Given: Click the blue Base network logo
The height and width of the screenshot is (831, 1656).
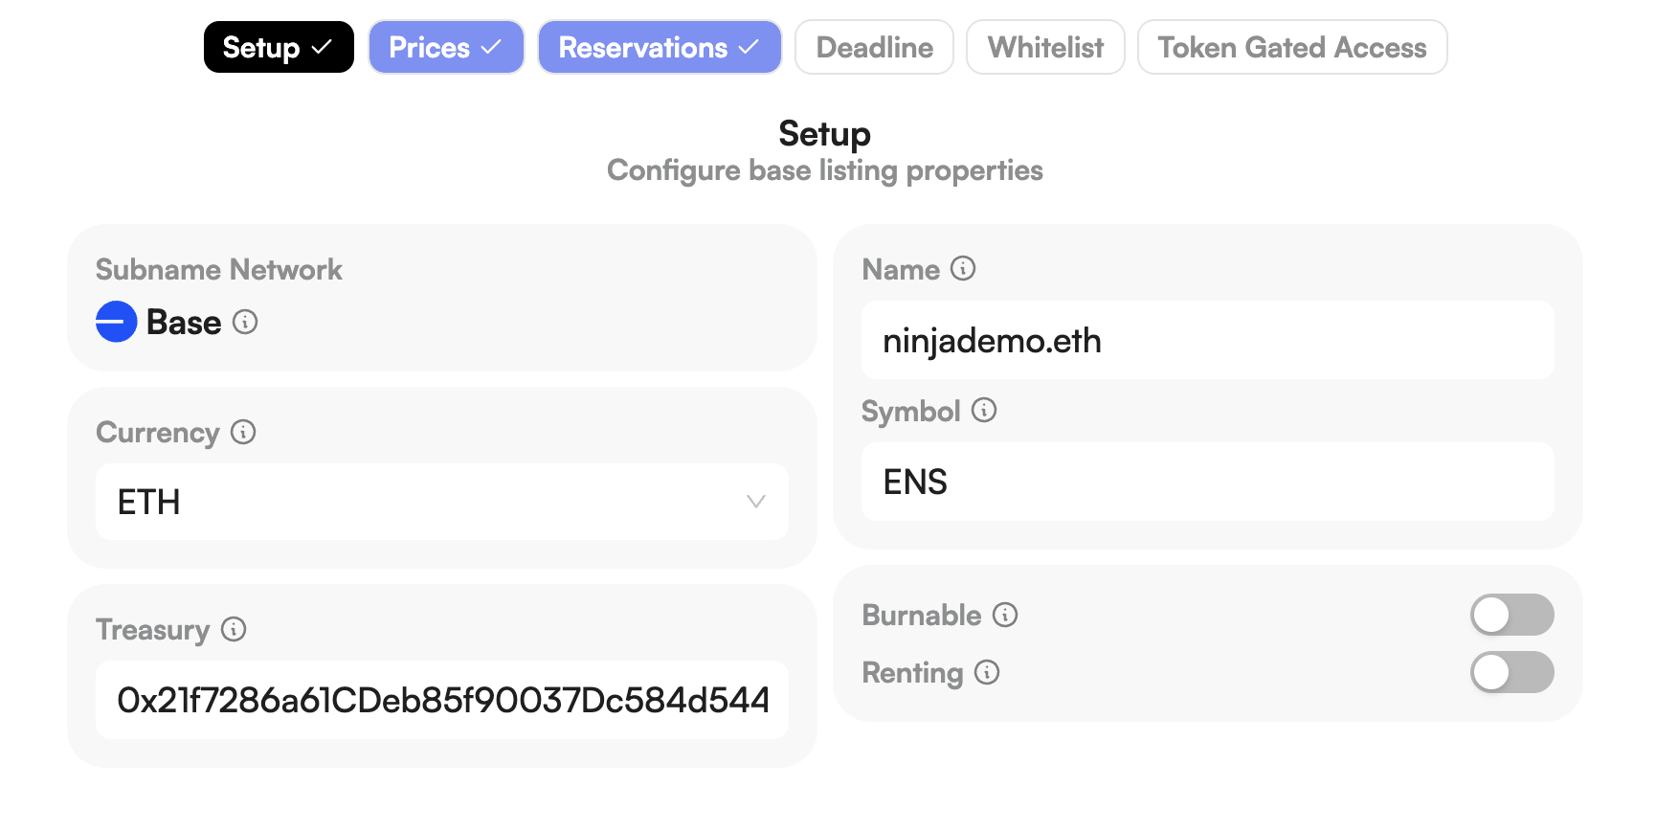Looking at the screenshot, I should point(117,322).
